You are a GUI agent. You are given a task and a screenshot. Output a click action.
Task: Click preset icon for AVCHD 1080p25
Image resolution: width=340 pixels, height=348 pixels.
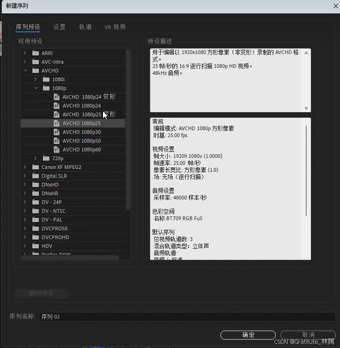pyautogui.click(x=57, y=123)
